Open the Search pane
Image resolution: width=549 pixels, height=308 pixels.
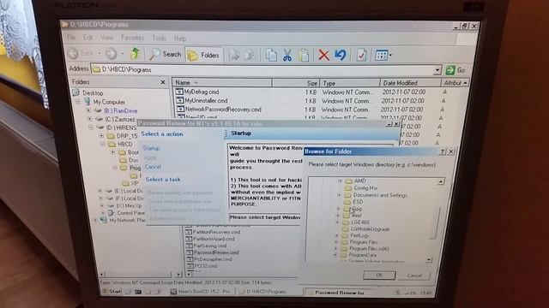click(166, 54)
